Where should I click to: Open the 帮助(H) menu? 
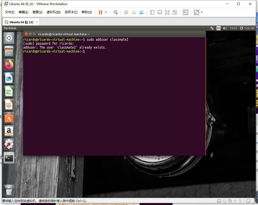[87, 12]
